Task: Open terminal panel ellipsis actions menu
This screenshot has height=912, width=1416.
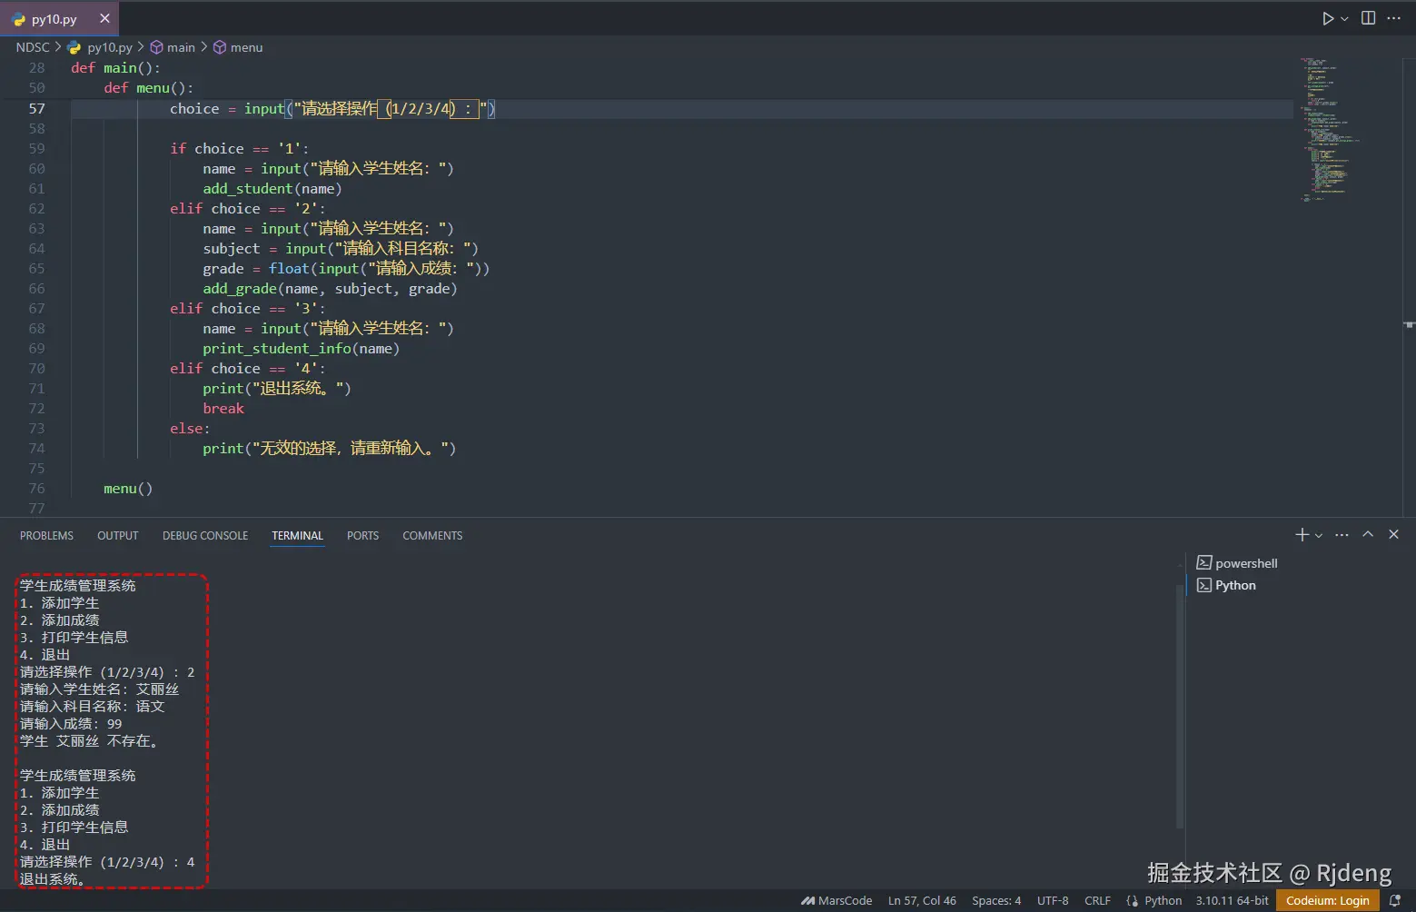Action: pos(1342,535)
